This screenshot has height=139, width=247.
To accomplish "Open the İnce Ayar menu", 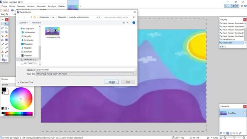I will pyautogui.click(x=52, y=6).
